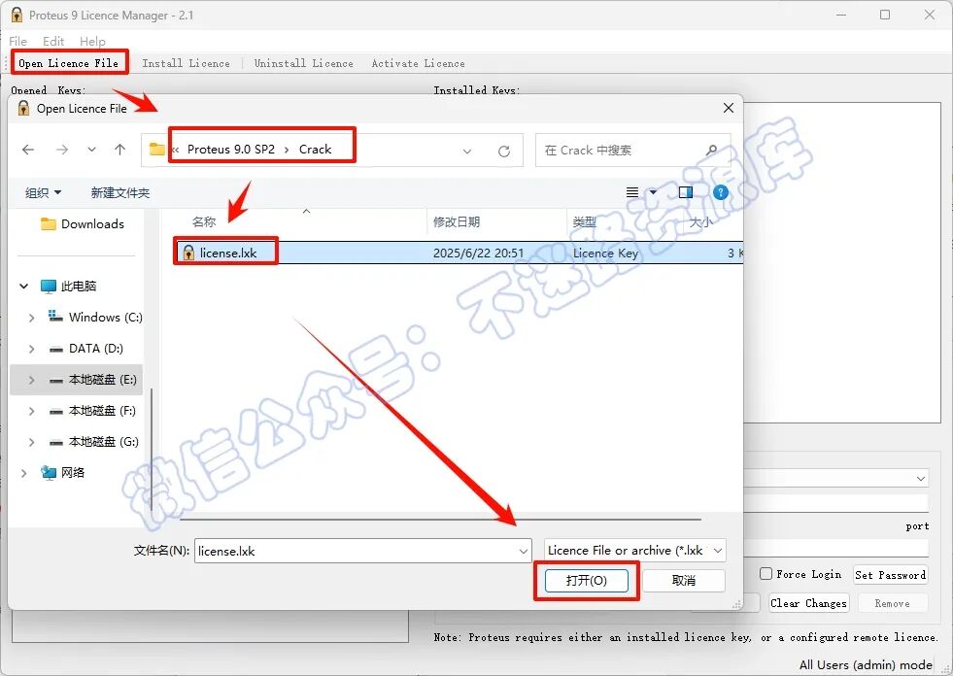Open recent locations dropdown chevron
The image size is (953, 676).
coord(91,150)
